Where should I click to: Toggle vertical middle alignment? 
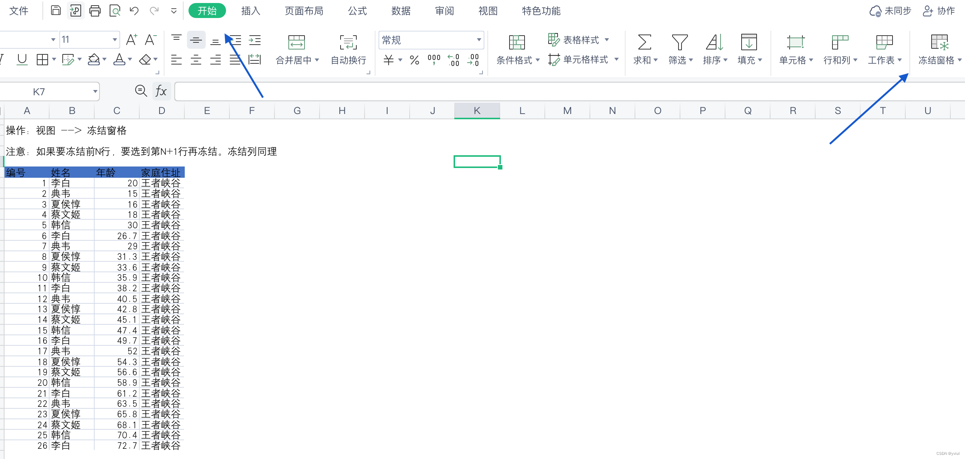point(196,40)
